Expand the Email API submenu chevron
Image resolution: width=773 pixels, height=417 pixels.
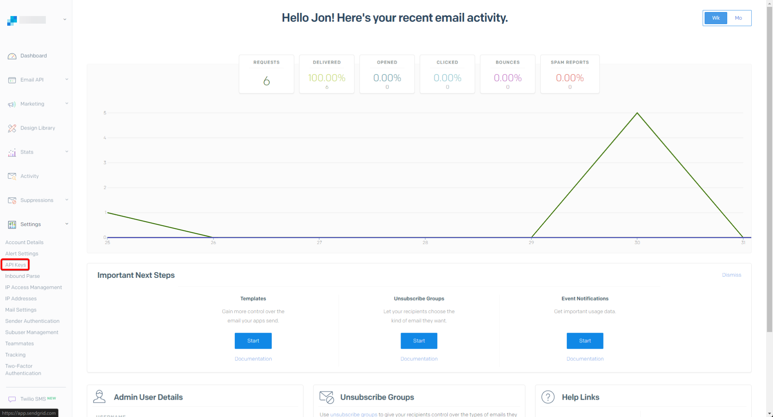(67, 79)
